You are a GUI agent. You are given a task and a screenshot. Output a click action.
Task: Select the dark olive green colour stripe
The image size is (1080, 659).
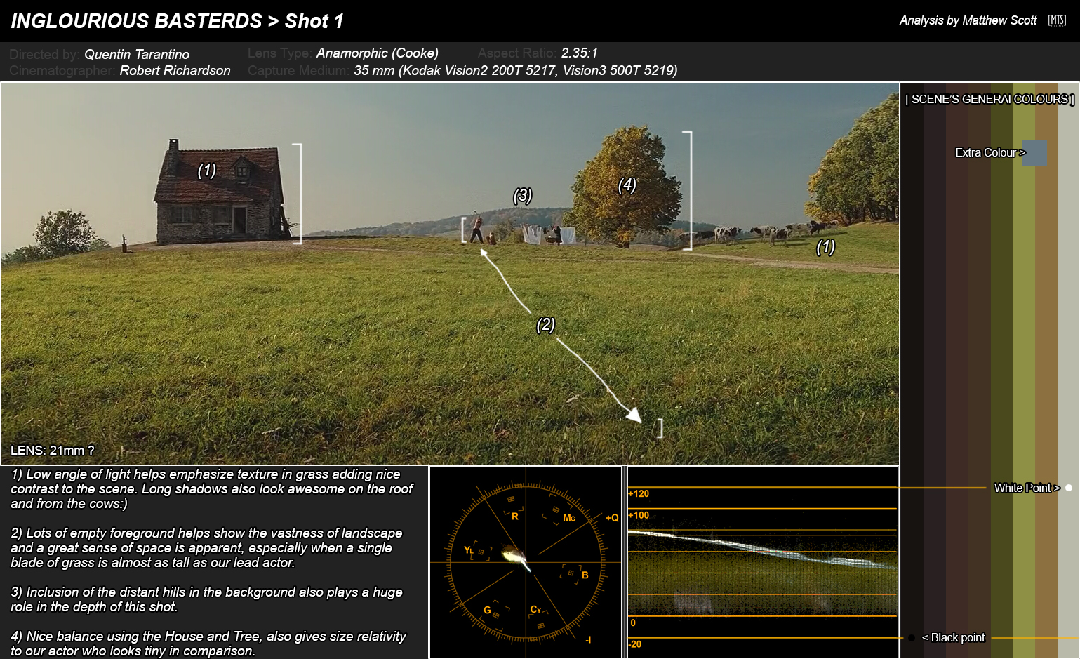(1002, 371)
